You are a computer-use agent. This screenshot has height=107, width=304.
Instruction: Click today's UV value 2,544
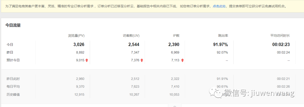point(134,44)
